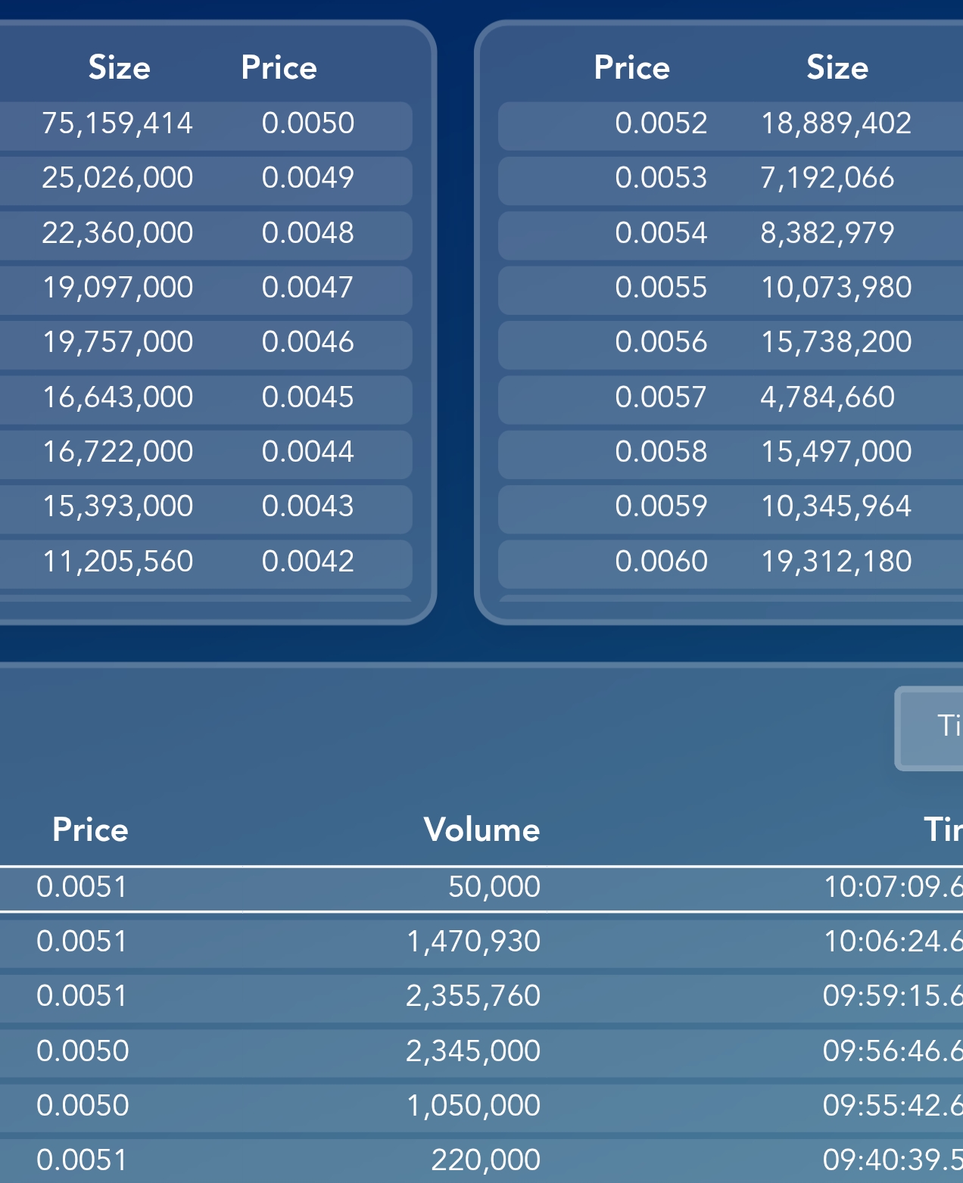
Task: Choose the bid level at 0.0042
Action: click(x=204, y=562)
